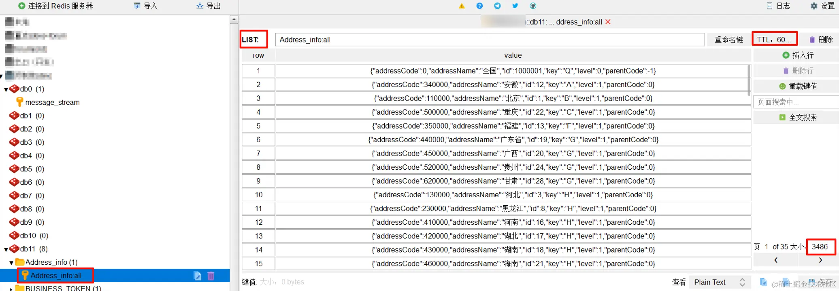Collapse the db0 (1) database node
The height and width of the screenshot is (291, 839).
click(x=6, y=89)
